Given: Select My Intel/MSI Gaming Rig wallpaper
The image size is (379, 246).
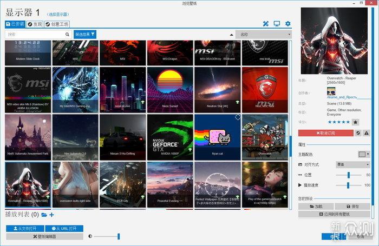Looking at the screenshot, I should pyautogui.click(x=75, y=90).
